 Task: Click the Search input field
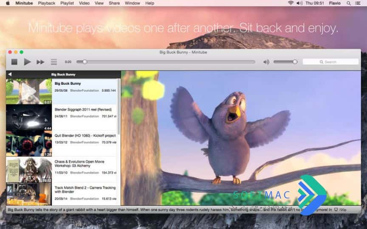pos(330,62)
